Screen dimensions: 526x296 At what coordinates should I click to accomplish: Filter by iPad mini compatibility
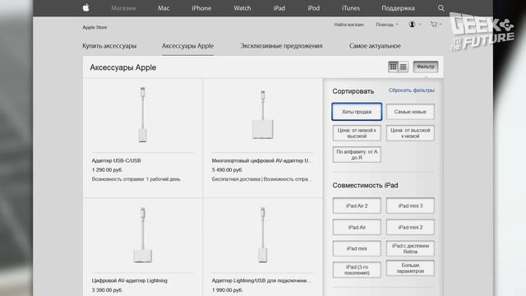(357, 248)
